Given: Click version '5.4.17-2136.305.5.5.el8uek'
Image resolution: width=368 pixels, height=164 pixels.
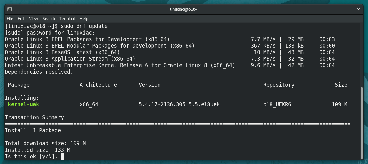Looking at the screenshot, I should tap(179, 105).
